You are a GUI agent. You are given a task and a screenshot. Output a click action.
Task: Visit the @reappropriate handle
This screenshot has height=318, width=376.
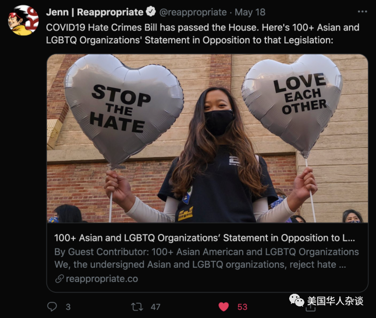point(193,12)
